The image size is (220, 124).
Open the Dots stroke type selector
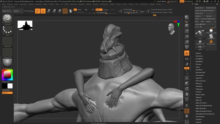7,31
